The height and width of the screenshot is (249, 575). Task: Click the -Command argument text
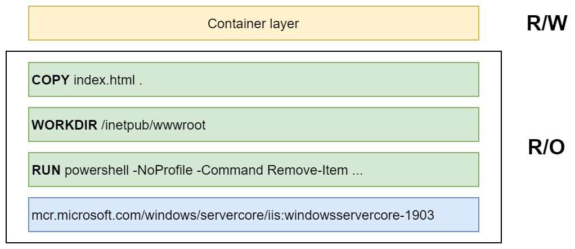(230, 170)
